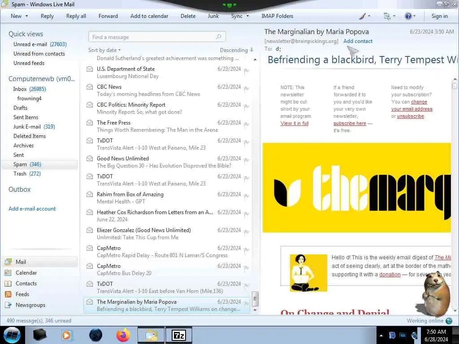Open the Newsgroups icon
Image resolution: width=459 pixels, height=344 pixels.
tap(8, 305)
